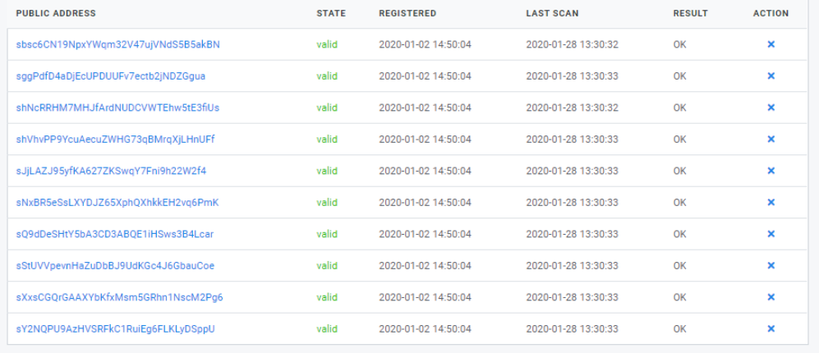The width and height of the screenshot is (819, 353).
Task: Click the PUBLIC ADDRESS column header
Action: [56, 14]
